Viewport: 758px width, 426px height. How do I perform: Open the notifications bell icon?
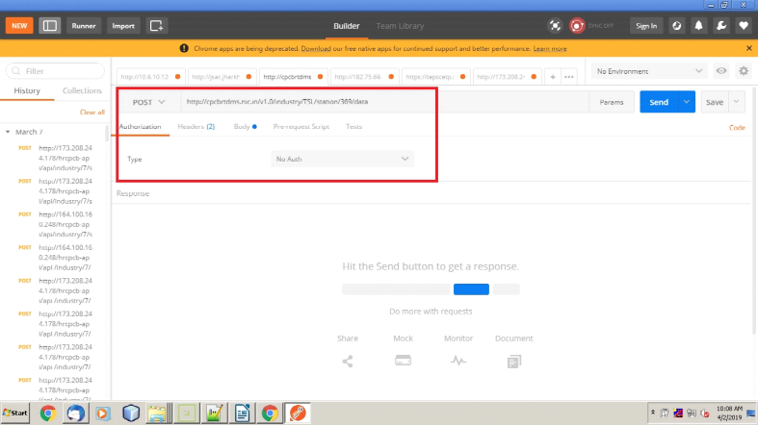click(698, 26)
